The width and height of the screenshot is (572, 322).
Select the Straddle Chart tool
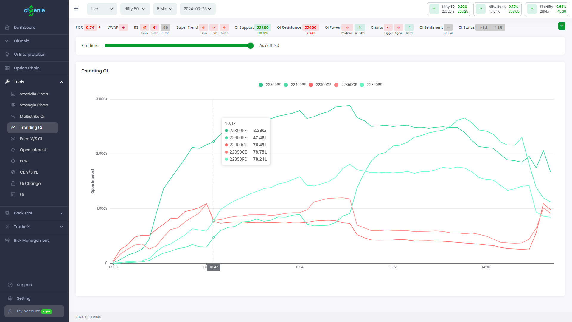[34, 94]
